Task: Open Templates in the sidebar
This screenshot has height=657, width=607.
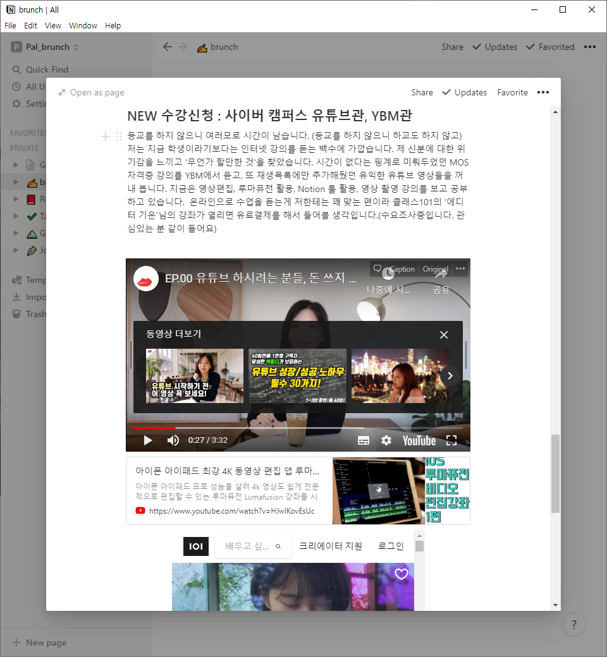Action: (x=28, y=280)
